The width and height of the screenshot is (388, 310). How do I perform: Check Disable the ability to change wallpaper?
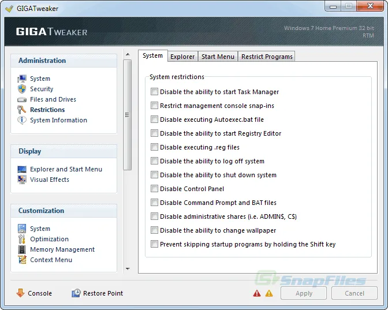(x=154, y=230)
